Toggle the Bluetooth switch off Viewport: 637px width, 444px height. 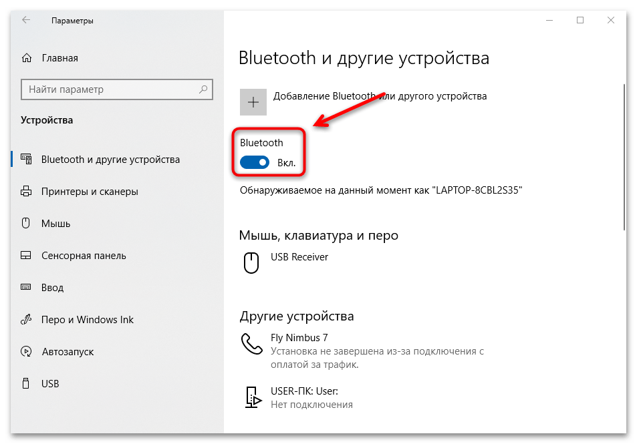[x=254, y=162]
